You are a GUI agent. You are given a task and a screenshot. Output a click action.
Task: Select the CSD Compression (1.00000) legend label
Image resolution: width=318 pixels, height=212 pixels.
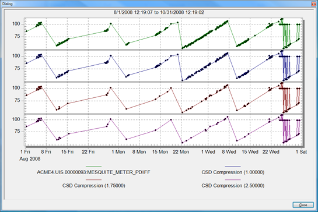233,172
